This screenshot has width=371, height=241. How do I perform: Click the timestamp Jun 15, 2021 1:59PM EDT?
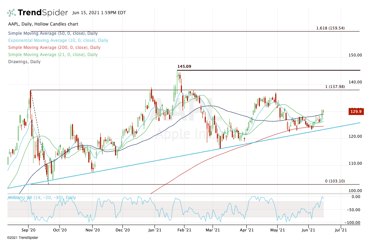pyautogui.click(x=99, y=13)
